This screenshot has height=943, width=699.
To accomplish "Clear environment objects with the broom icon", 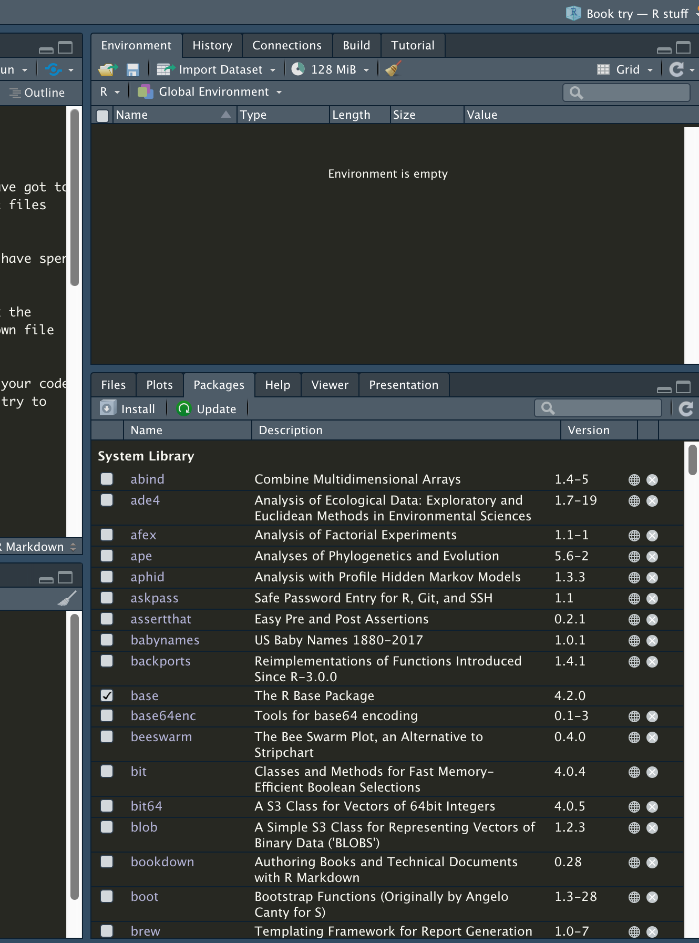I will pos(393,69).
